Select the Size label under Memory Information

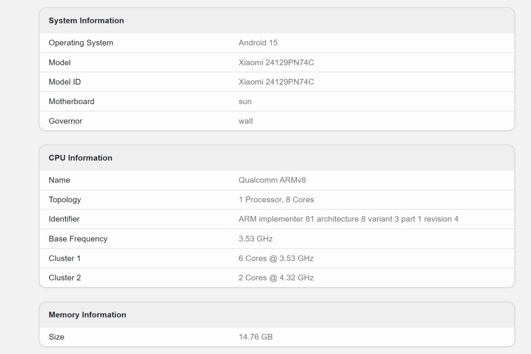pos(56,337)
